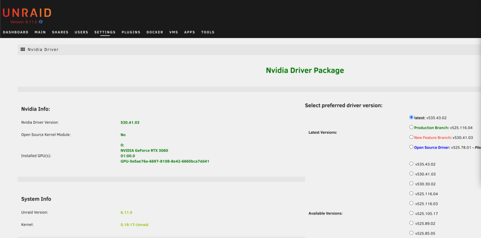Click the NVIDIA GeForce RTX 3060 text
This screenshot has height=238, width=481.
click(x=144, y=150)
